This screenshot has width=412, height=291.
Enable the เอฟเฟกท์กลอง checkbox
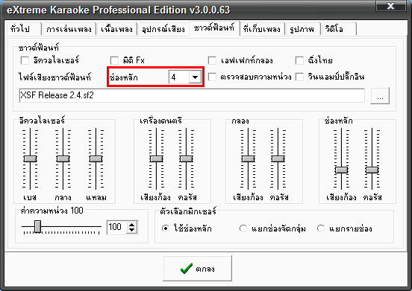[x=212, y=60]
